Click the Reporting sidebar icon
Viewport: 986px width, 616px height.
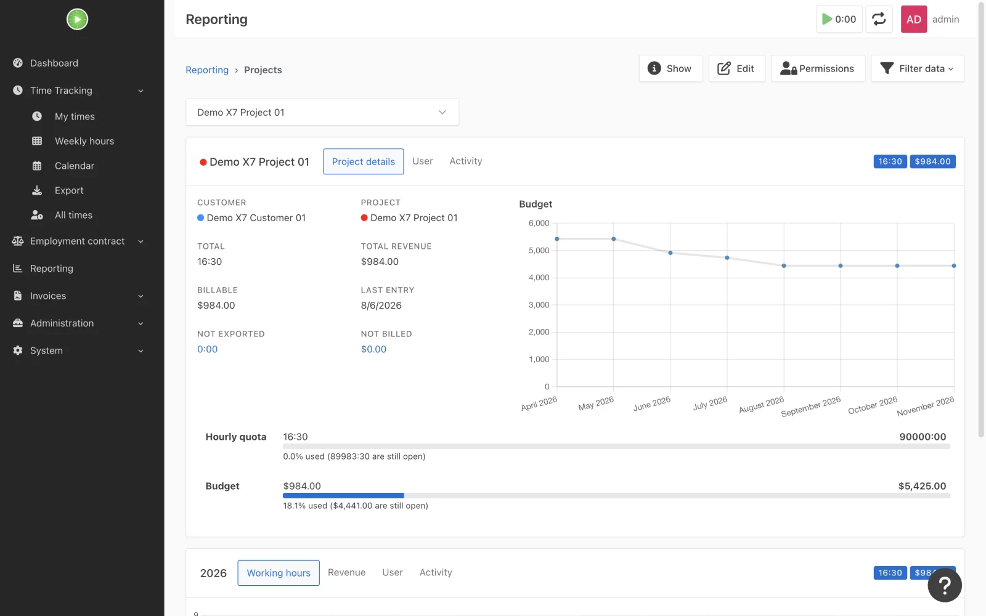[x=18, y=269]
